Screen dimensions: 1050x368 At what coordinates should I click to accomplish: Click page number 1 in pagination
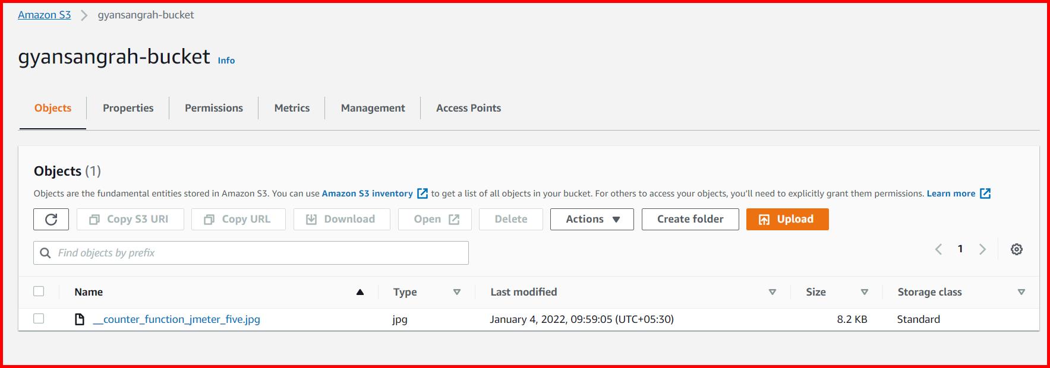[x=960, y=249]
